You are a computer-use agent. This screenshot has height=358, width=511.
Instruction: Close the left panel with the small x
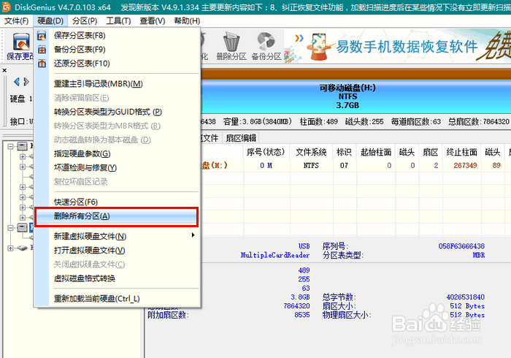click(x=4, y=70)
